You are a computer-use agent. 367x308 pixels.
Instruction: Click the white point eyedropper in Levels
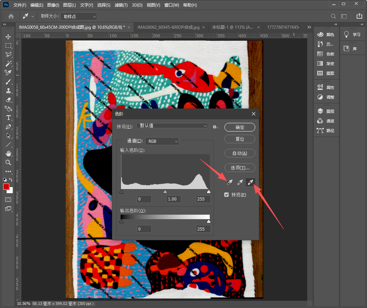251,182
